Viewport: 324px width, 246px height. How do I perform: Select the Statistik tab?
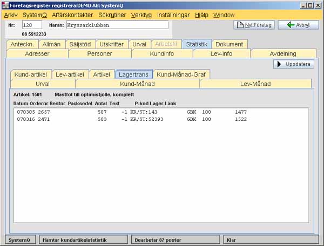pos(197,44)
